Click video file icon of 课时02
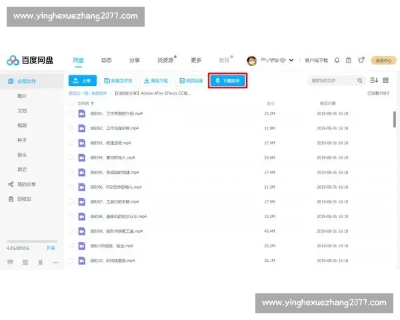The image size is (400, 320). pyautogui.click(x=81, y=128)
